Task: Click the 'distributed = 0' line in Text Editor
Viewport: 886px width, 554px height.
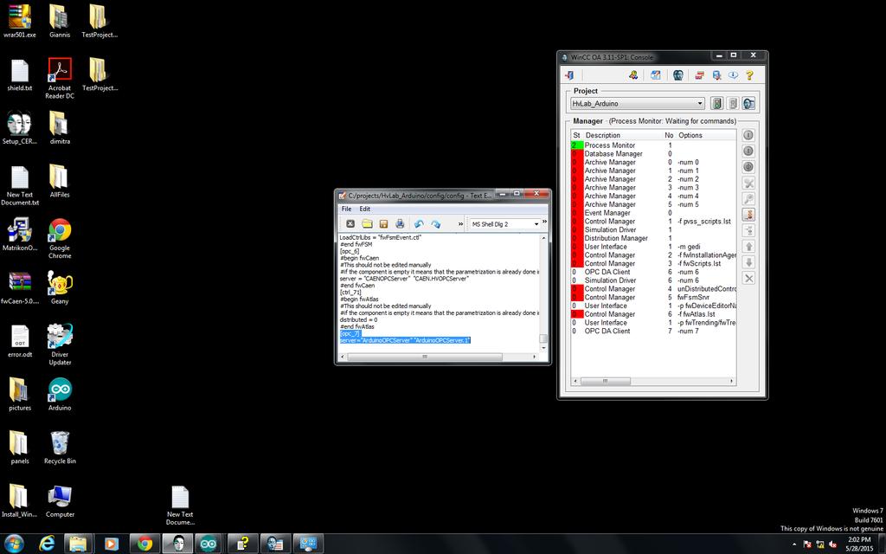Action: point(359,320)
